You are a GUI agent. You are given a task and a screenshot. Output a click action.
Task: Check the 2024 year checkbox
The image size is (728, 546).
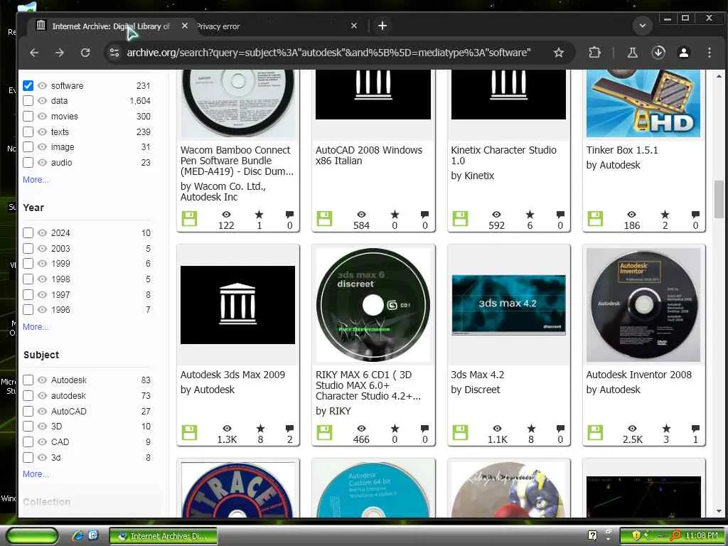point(28,232)
